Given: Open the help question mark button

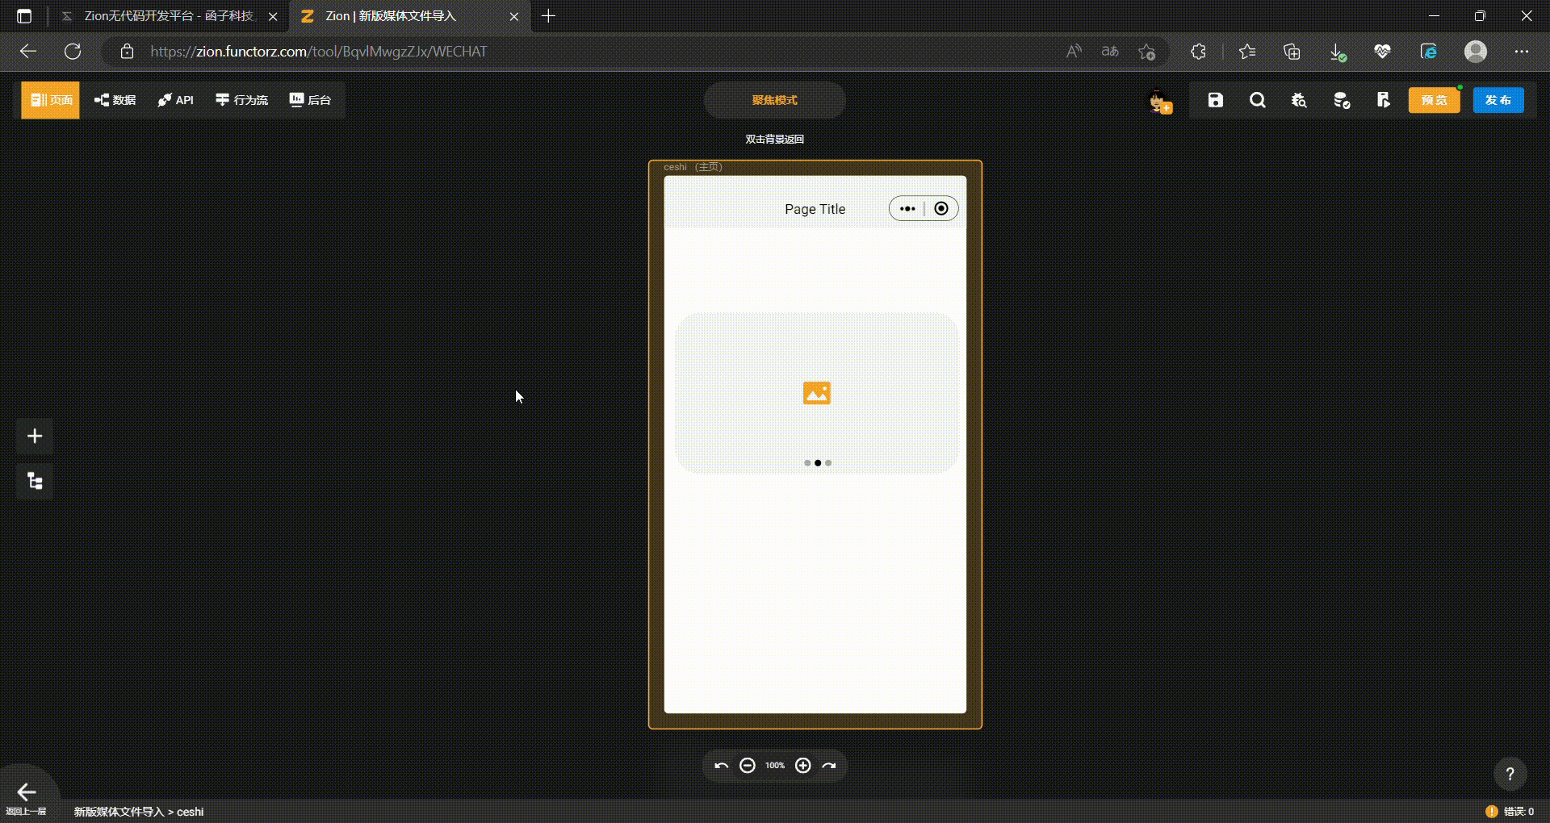Looking at the screenshot, I should coord(1510,774).
